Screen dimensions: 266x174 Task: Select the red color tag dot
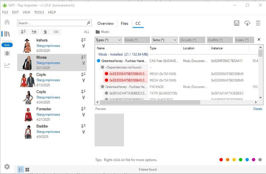click(221, 160)
